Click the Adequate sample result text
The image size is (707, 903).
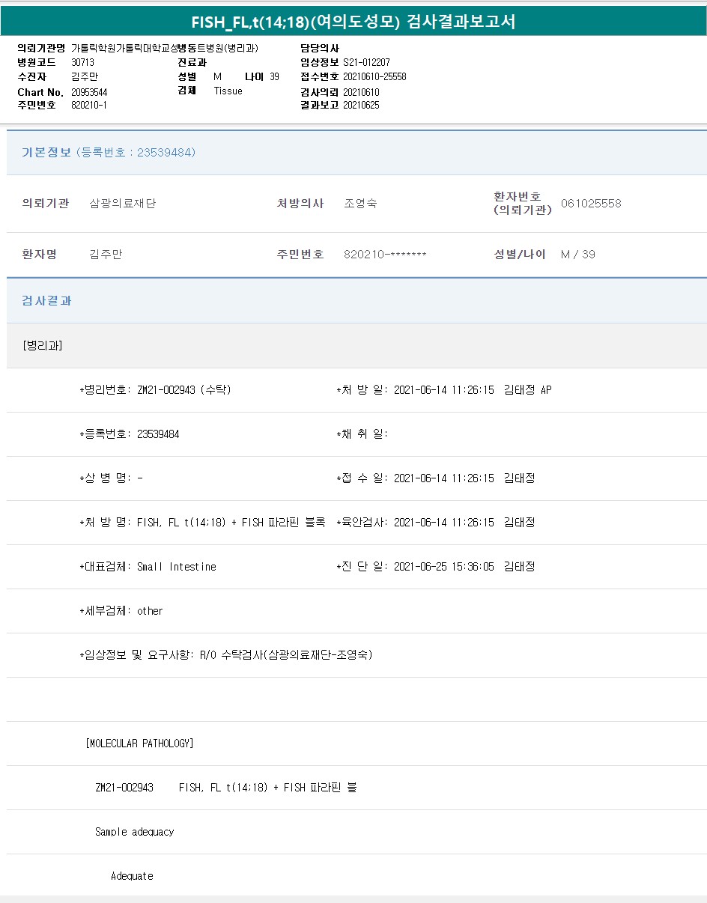[x=132, y=876]
